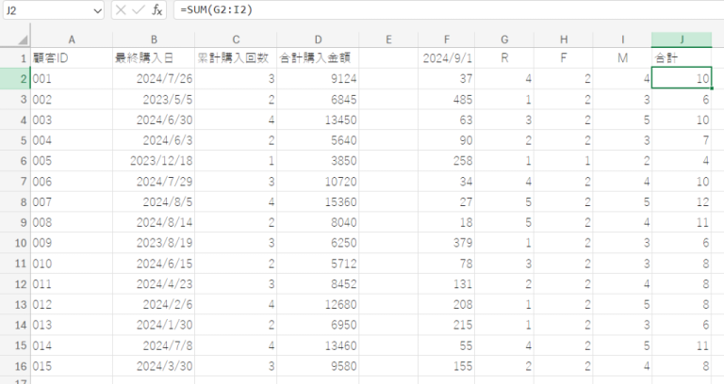Click the 顧客ID header cell
This screenshot has width=724, height=384.
(x=72, y=57)
